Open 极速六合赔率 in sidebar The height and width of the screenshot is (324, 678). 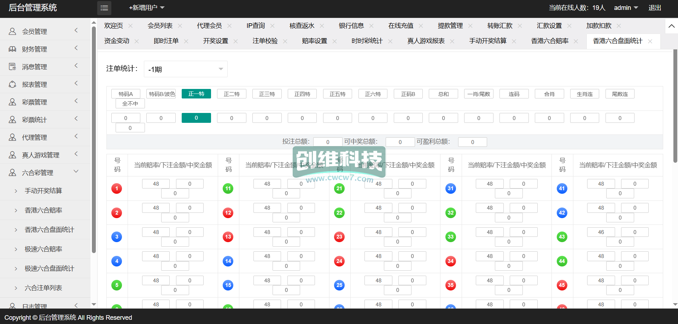(43, 249)
